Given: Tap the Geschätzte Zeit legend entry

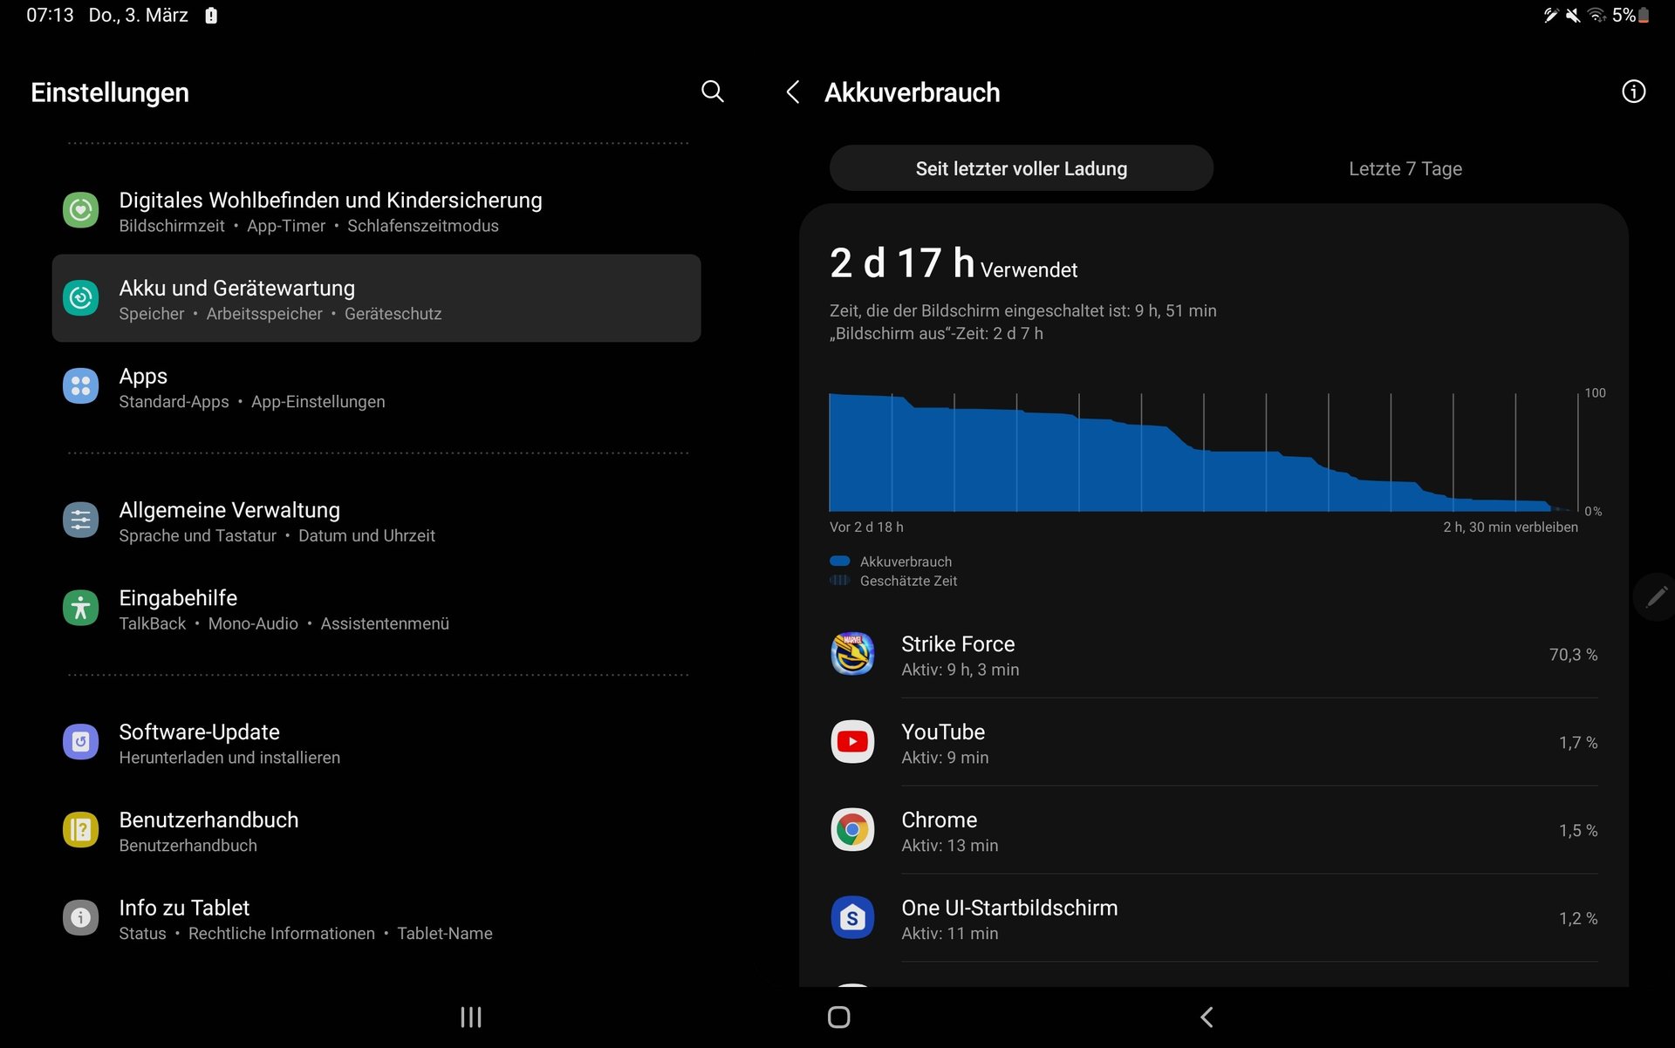Looking at the screenshot, I should point(893,581).
